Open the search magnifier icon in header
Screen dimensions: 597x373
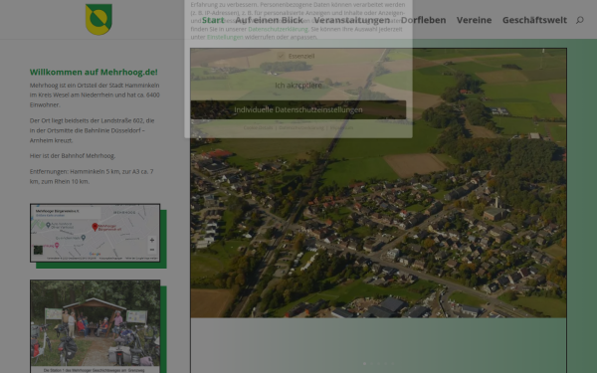[x=579, y=20]
